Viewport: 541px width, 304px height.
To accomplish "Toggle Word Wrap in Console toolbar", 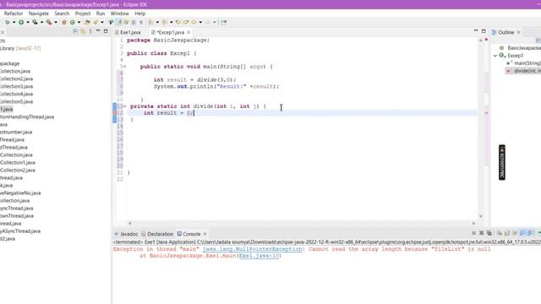I will (x=515, y=233).
